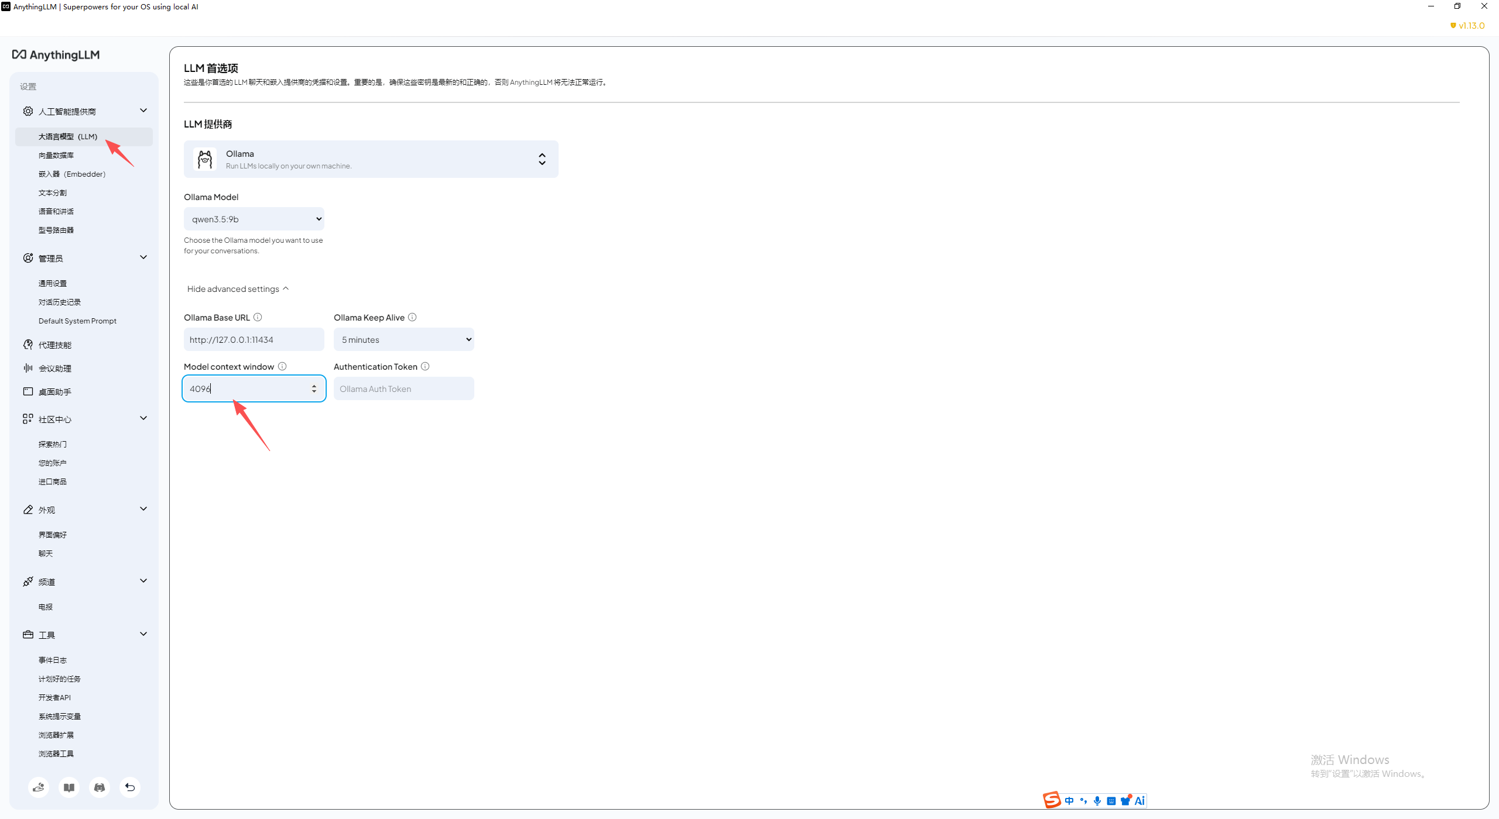Screen dimensions: 1499x819
Task: Collapse the 社区中心 section chevron
Action: pos(143,418)
